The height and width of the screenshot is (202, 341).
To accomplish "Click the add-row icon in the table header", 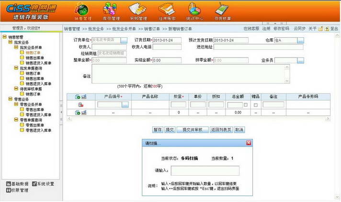I will click(78, 97).
